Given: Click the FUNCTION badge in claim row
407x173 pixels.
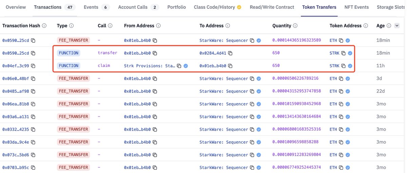Looking at the screenshot, I should (x=69, y=66).
